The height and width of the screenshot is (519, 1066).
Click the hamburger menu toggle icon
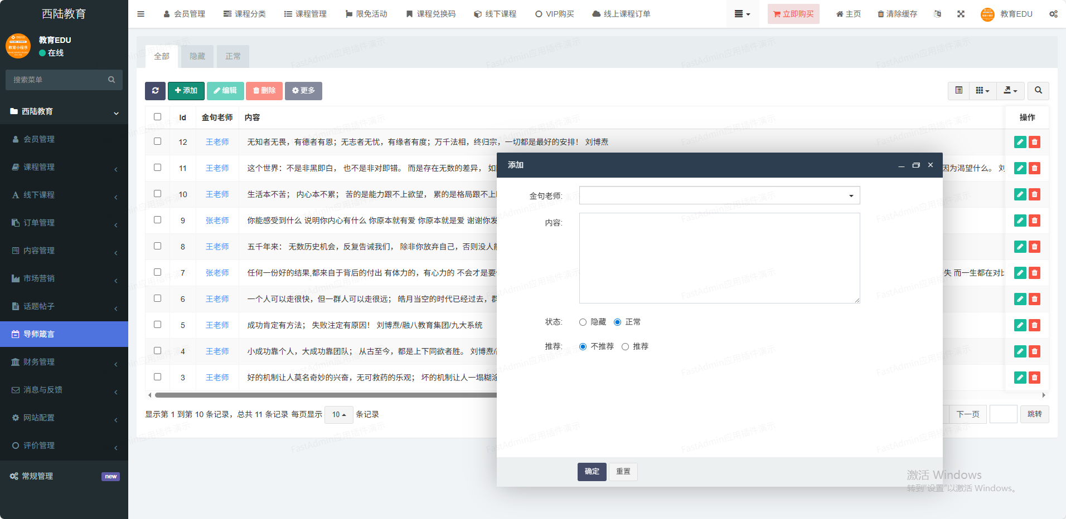[141, 14]
